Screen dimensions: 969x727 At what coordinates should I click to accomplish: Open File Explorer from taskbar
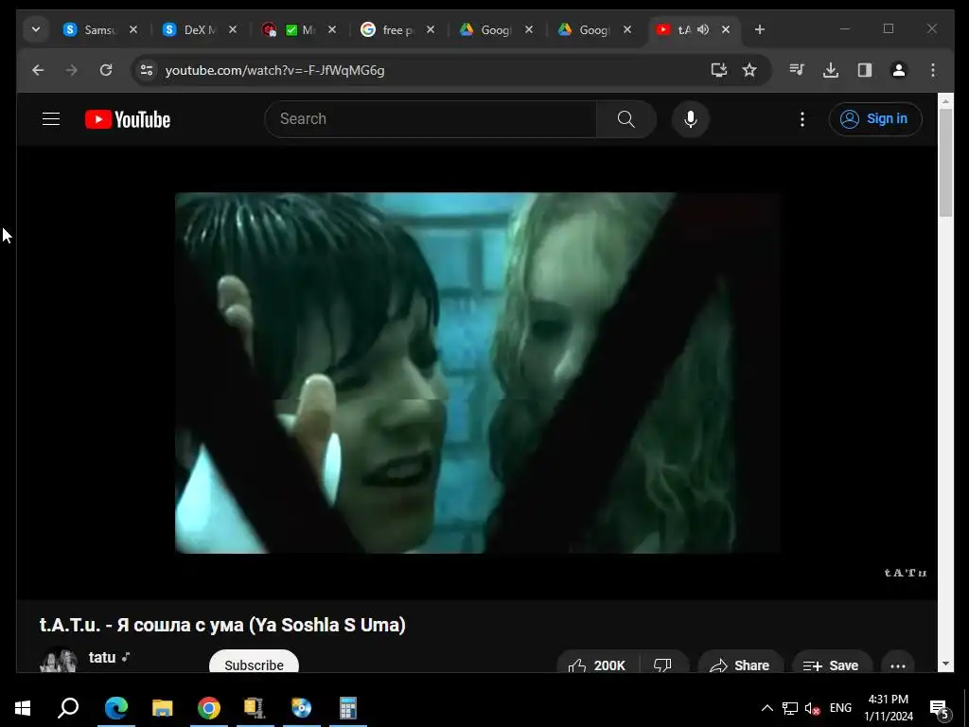pos(163,708)
